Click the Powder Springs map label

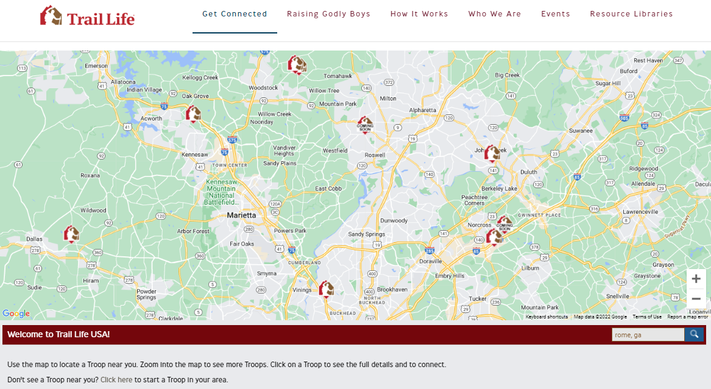[146, 295]
